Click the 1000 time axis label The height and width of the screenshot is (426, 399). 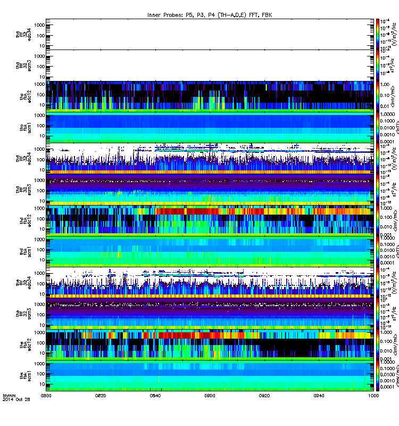pyautogui.click(x=373, y=396)
